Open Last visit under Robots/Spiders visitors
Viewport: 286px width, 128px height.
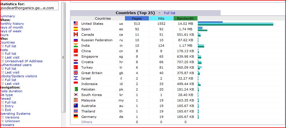point(12,84)
